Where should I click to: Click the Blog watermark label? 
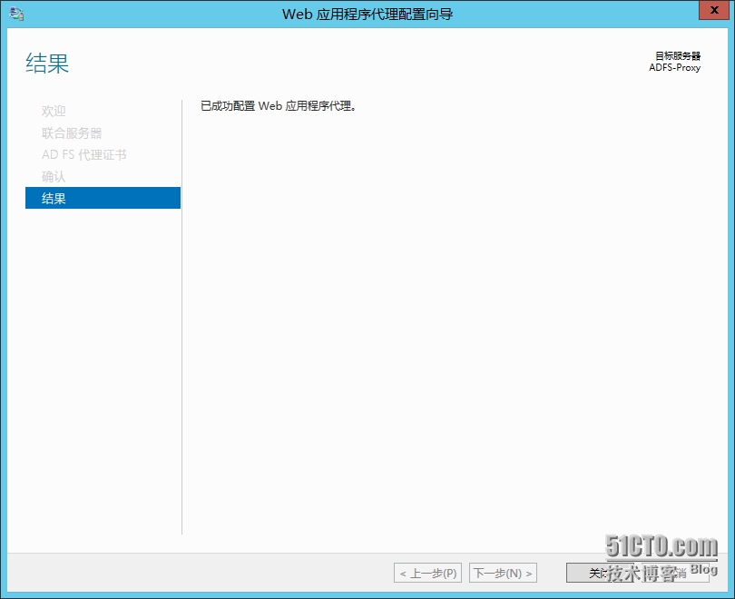pyautogui.click(x=703, y=569)
